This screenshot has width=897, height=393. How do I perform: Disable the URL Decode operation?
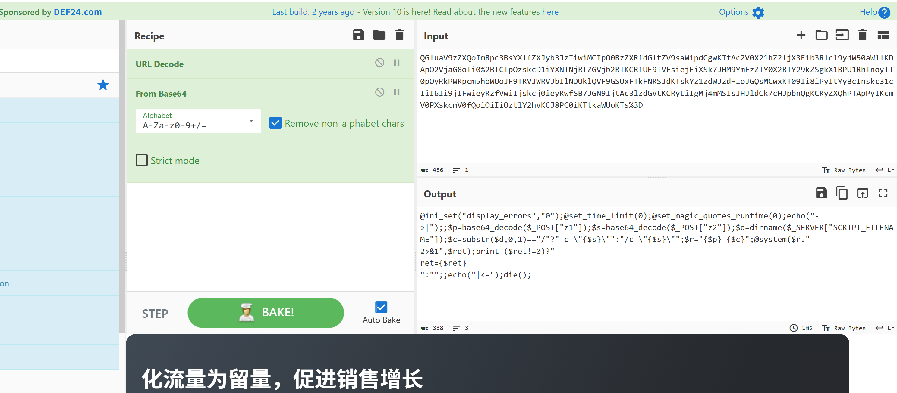point(379,63)
